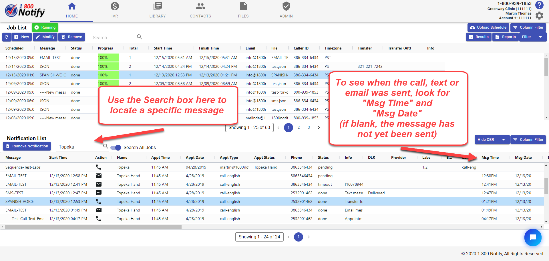Toggle the Search All Jobs switch
The width and height of the screenshot is (549, 261).
click(x=116, y=148)
